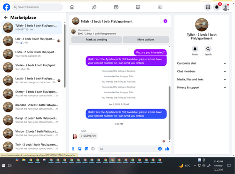235x174 pixels.
Task: Open the Darryl conversation
Action: (x=31, y=120)
